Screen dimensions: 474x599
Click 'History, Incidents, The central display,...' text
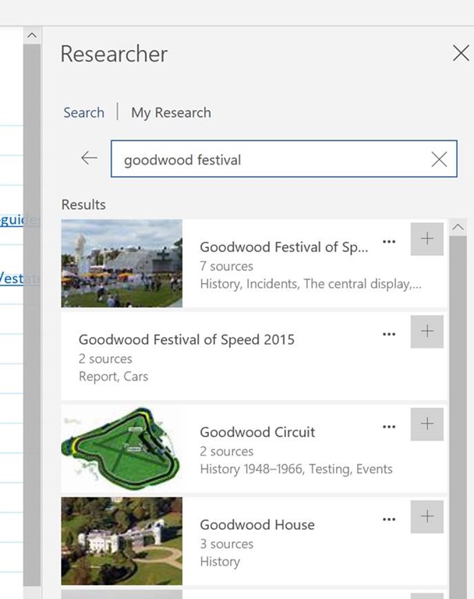[310, 284]
